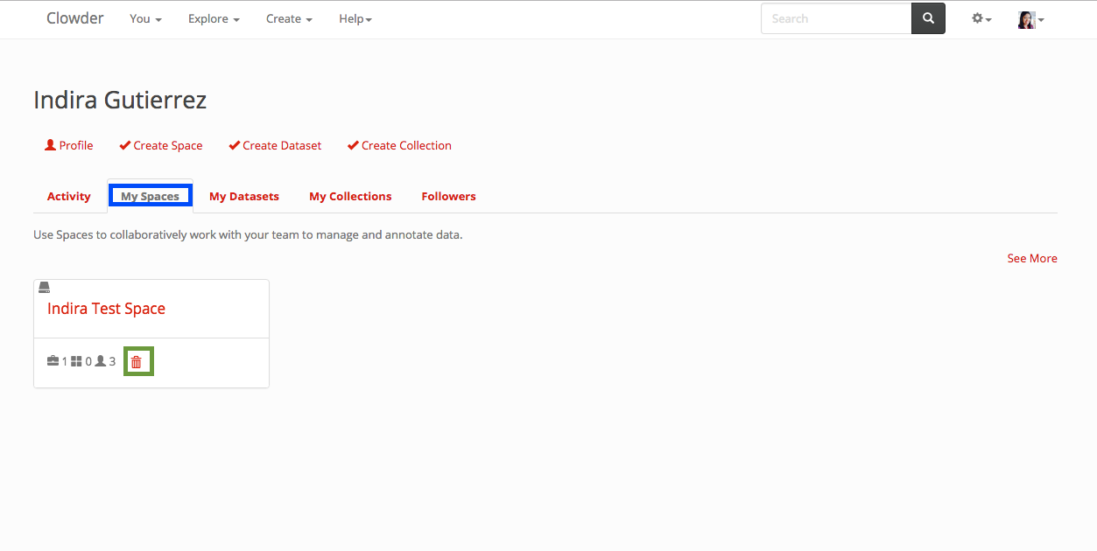Select the My Collections tab
The height and width of the screenshot is (551, 1097).
(x=350, y=196)
